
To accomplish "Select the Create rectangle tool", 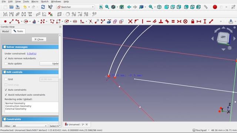I will click(59, 21).
